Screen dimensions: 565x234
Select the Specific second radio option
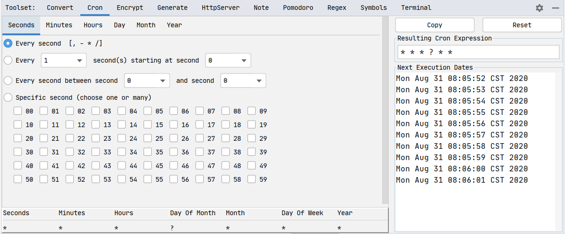8,97
